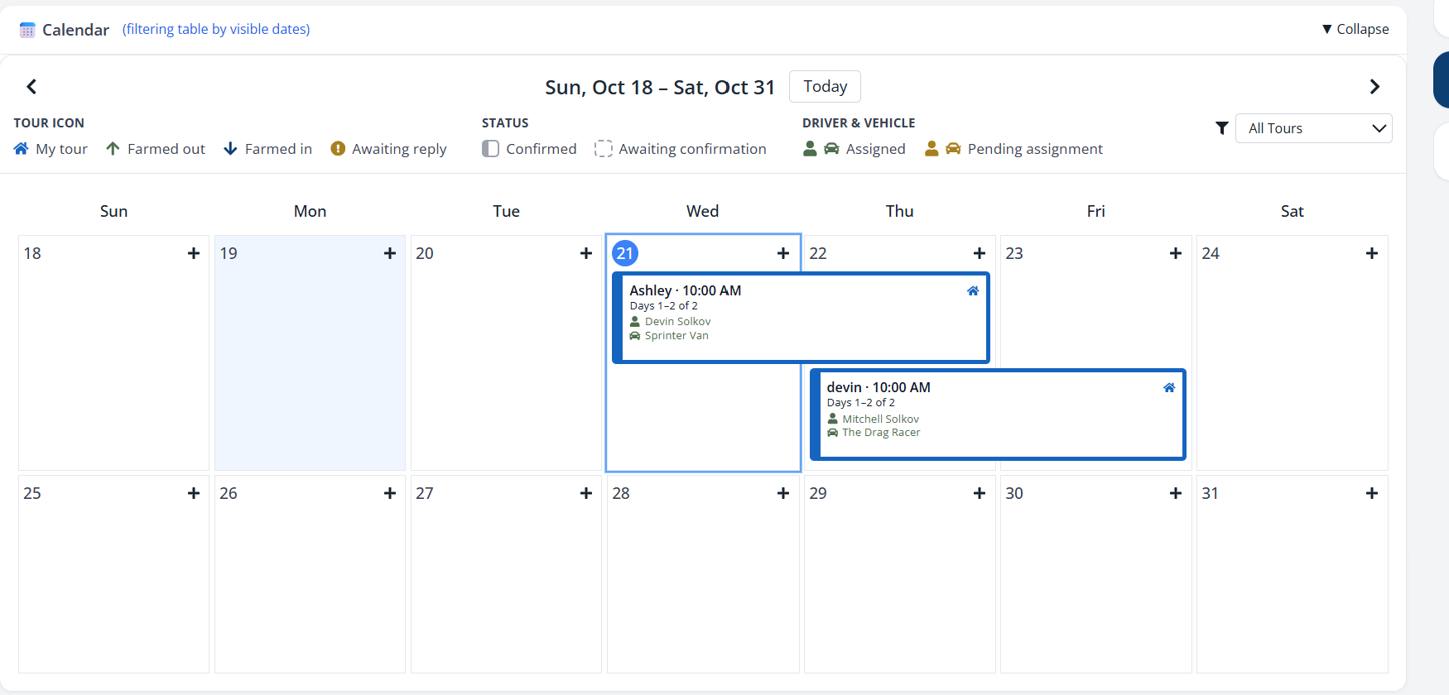The width and height of the screenshot is (1449, 695).
Task: Click the calendar icon beside the Calendar title
Action: coord(27,30)
